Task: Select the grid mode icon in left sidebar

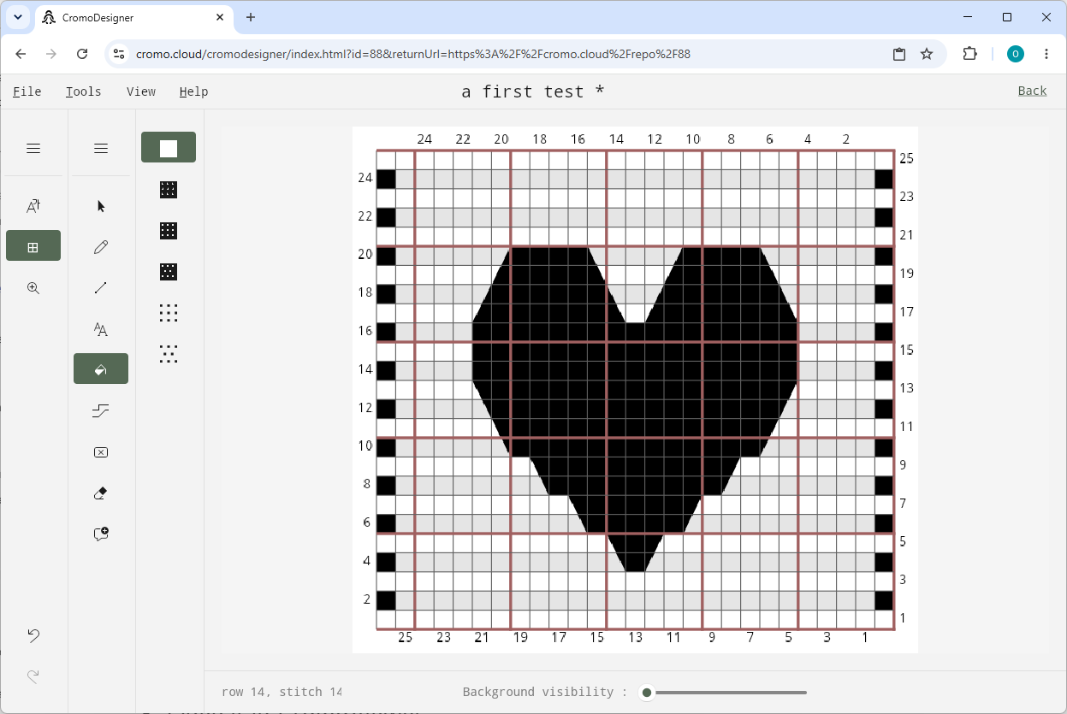Action: 33,246
